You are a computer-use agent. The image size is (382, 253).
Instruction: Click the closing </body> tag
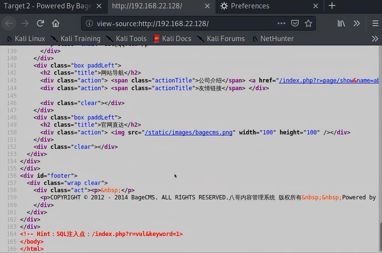32,241
